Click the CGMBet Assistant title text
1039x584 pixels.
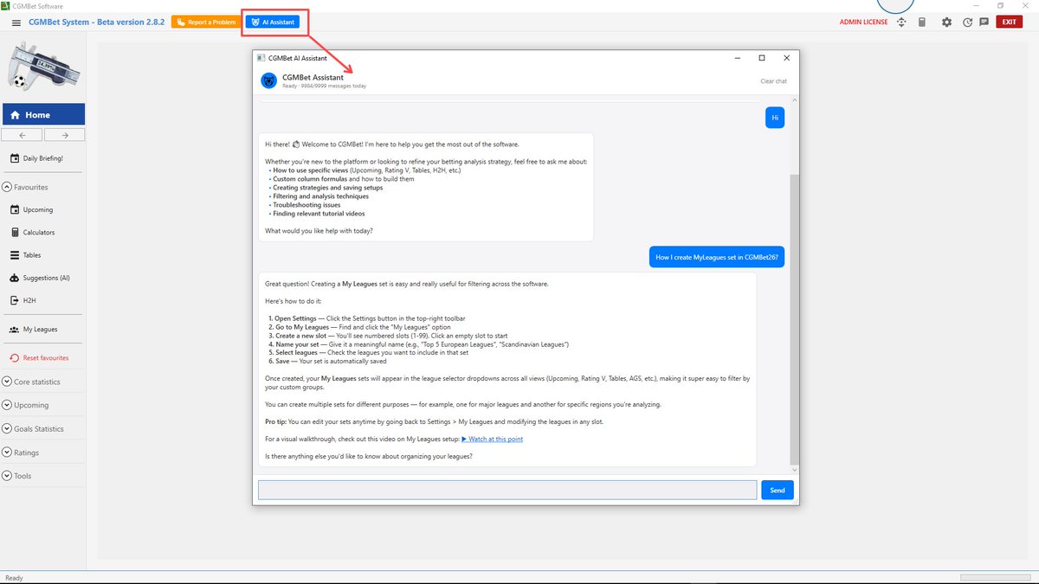pyautogui.click(x=313, y=77)
